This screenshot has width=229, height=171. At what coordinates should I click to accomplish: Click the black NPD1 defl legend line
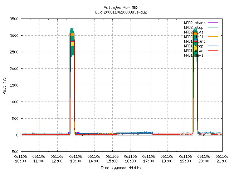click(x=213, y=55)
